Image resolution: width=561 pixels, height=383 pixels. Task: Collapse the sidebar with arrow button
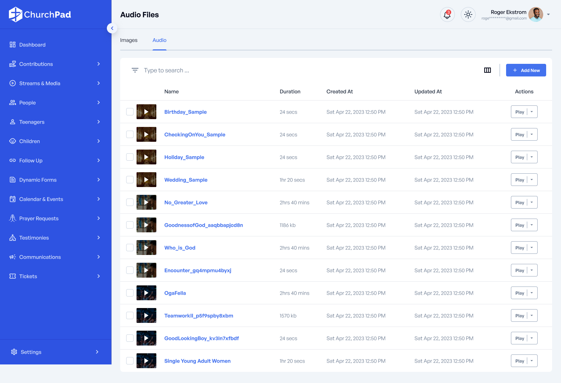click(112, 28)
